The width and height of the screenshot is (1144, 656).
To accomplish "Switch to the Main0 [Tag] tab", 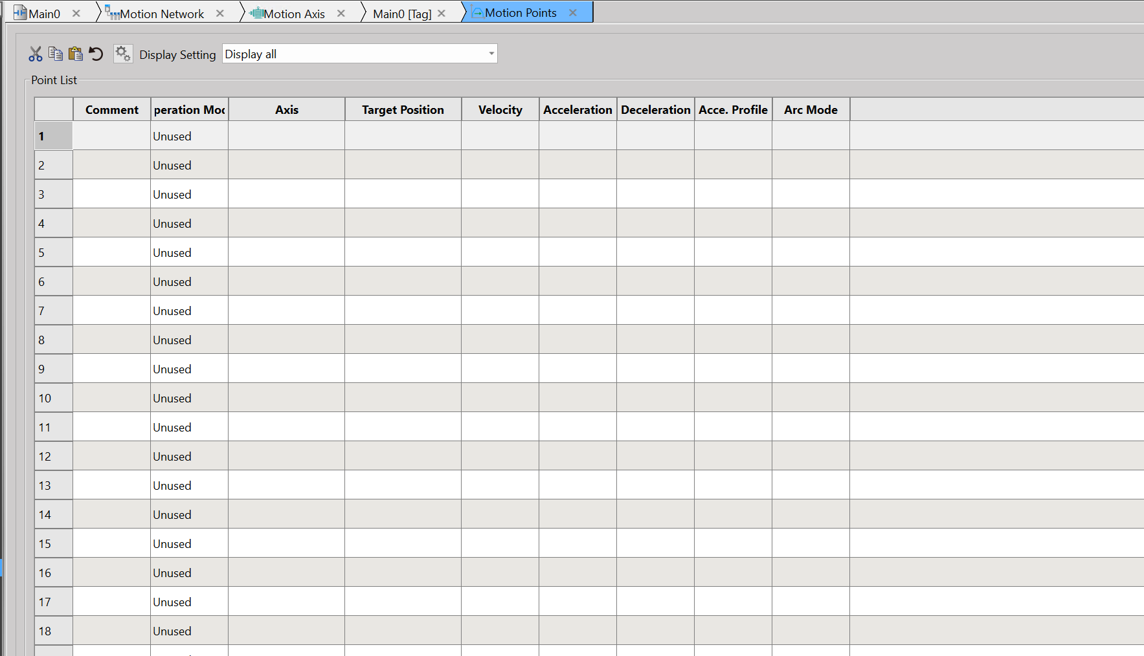I will coord(401,14).
